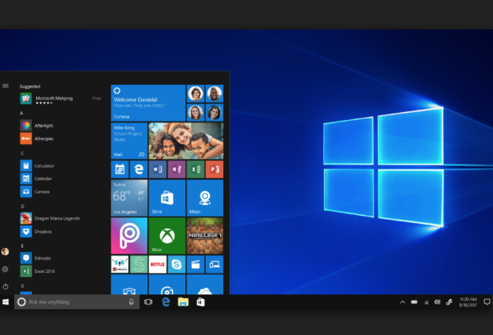Screen dimensions: 493x335
Task: Open the user account picture in Start
Action: 5,252
